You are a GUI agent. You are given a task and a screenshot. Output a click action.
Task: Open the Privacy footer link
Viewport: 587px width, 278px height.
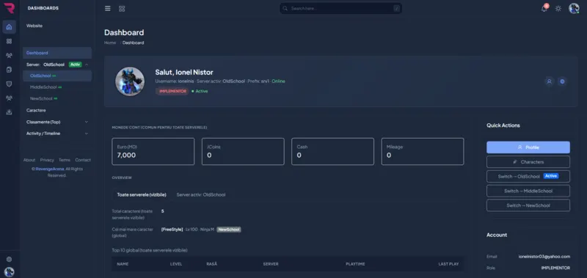[x=47, y=160]
